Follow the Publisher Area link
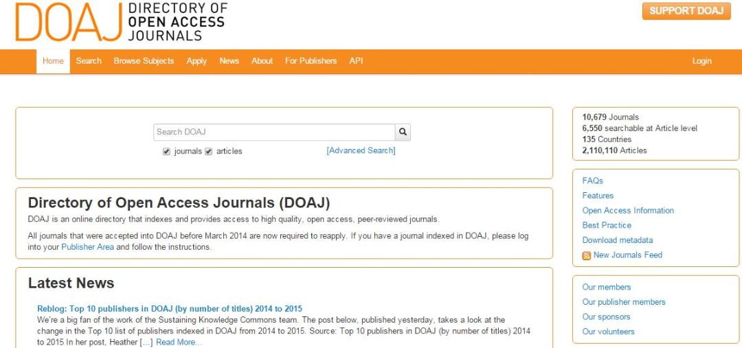 [87, 247]
